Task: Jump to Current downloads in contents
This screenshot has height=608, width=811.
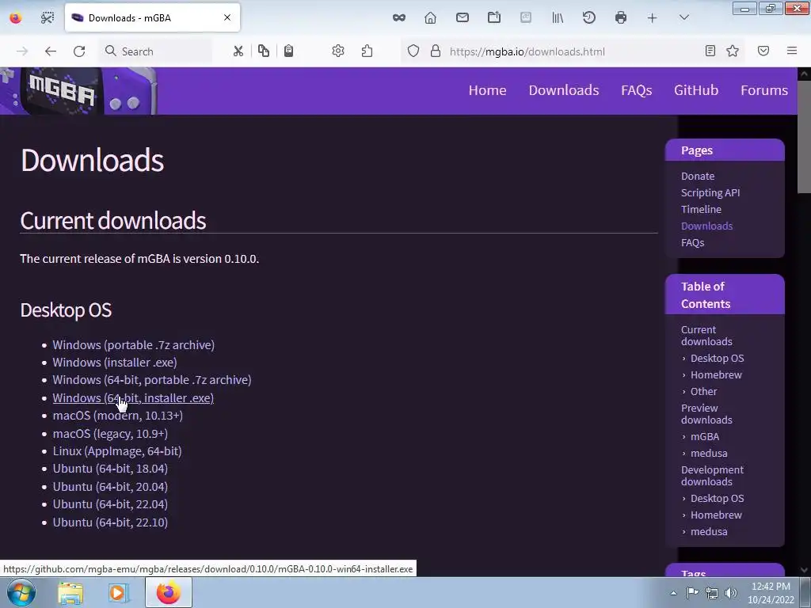Action: (x=706, y=336)
